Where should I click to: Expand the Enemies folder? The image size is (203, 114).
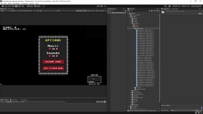[131, 91]
